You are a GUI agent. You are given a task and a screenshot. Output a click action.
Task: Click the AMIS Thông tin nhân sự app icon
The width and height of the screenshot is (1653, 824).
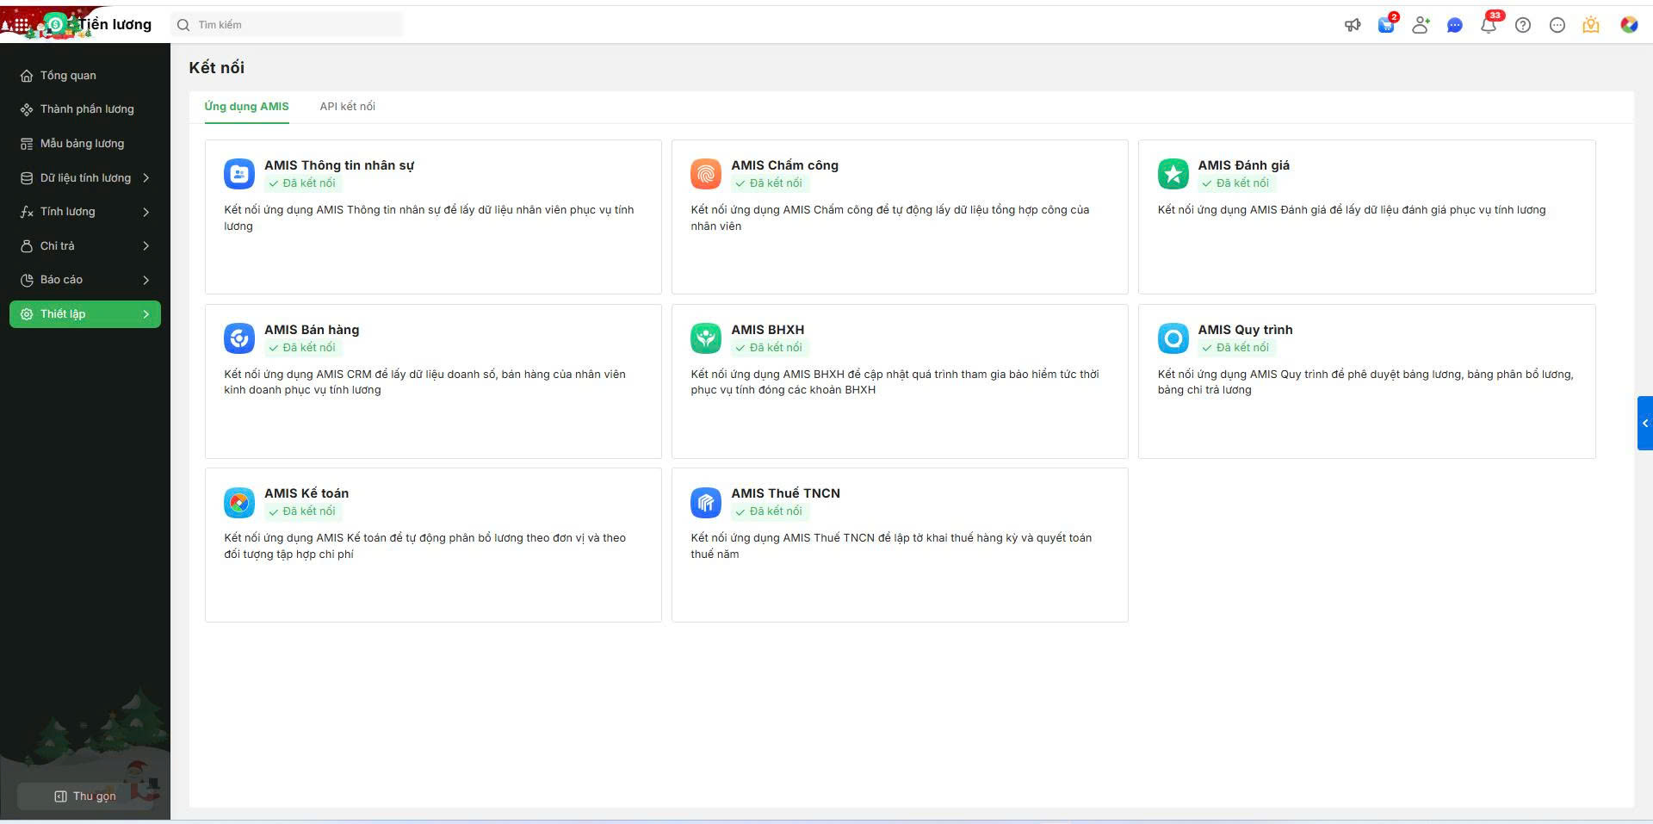pyautogui.click(x=239, y=174)
